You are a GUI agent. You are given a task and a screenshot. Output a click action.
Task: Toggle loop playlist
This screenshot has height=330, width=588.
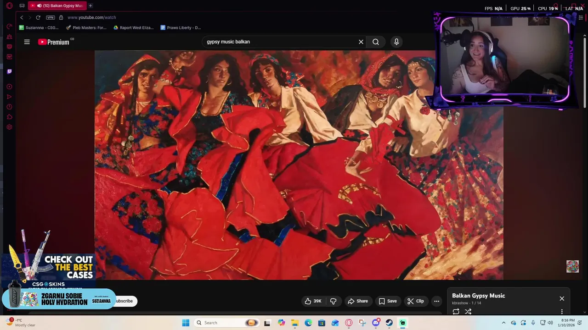pyautogui.click(x=456, y=312)
